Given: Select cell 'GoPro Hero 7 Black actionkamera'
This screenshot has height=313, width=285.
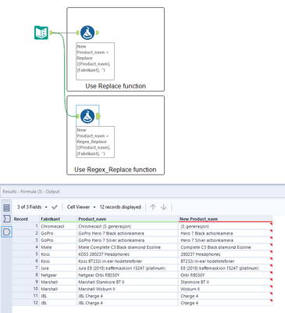Looking at the screenshot, I should click(127, 233).
